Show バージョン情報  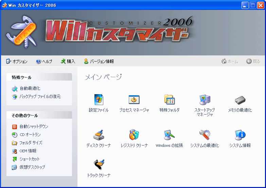point(99,61)
